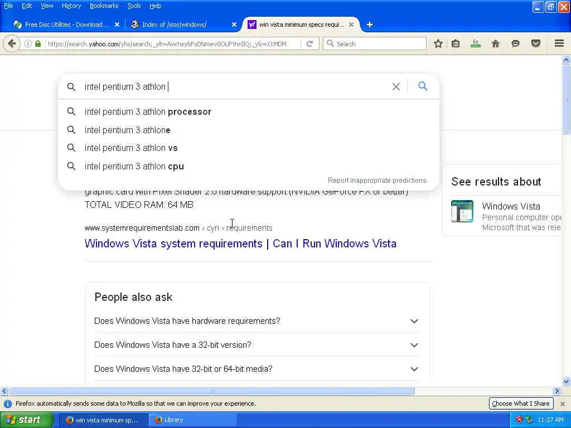Screen dimensions: 571x428
Task: Clear the Yahoo search box with X
Action: pos(396,86)
